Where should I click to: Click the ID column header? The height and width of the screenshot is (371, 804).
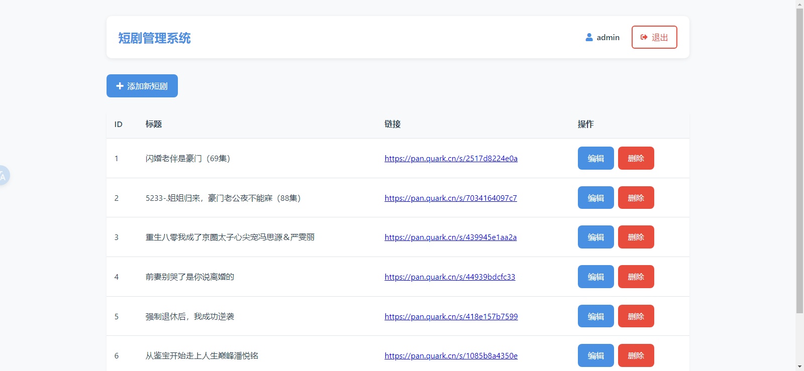pyautogui.click(x=119, y=125)
